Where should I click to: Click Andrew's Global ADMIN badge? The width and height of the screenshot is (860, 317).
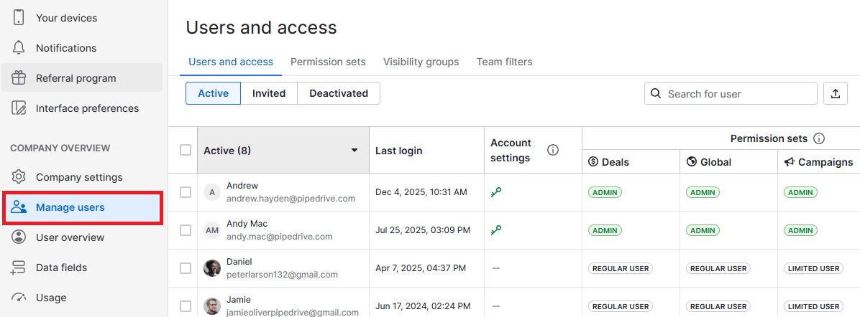[x=703, y=192]
